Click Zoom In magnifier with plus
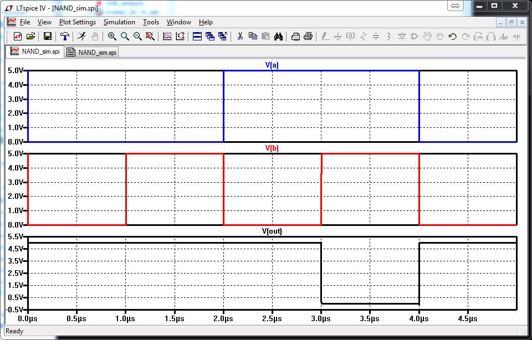The height and width of the screenshot is (340, 532). [x=112, y=37]
